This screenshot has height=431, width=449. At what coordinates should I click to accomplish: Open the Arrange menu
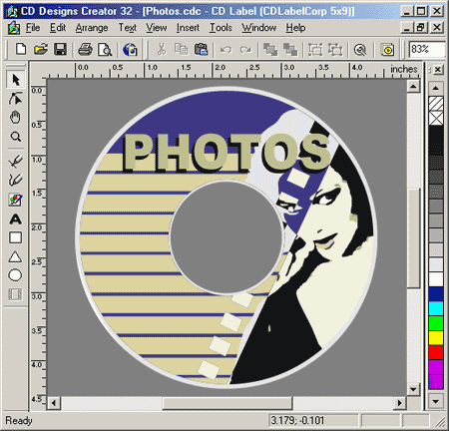click(92, 28)
